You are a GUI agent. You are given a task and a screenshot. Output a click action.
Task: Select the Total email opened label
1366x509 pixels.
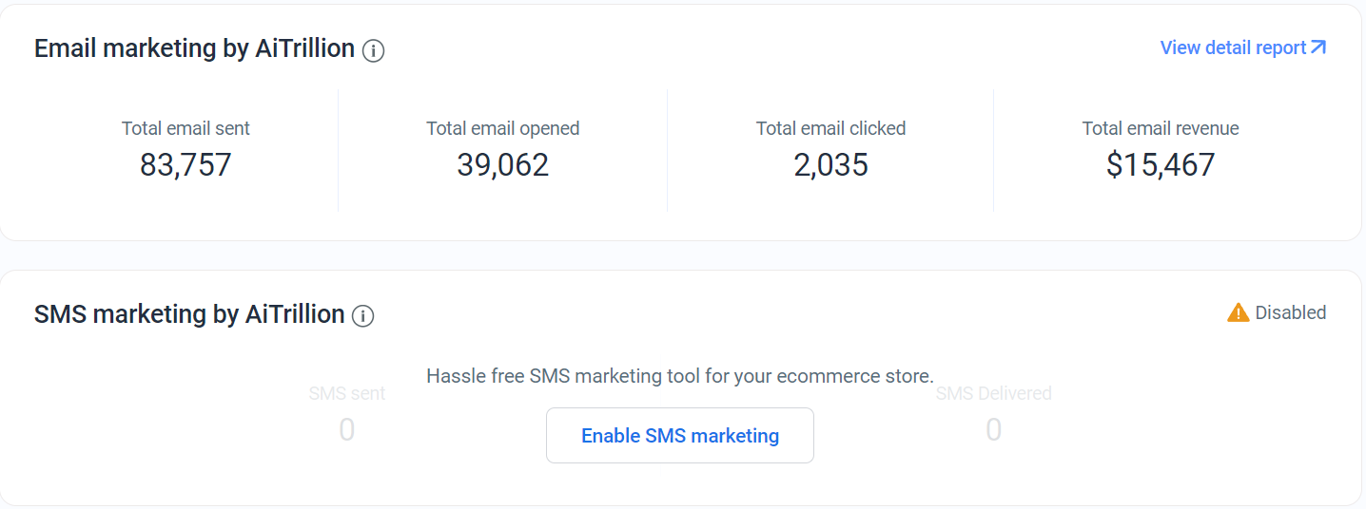(502, 128)
